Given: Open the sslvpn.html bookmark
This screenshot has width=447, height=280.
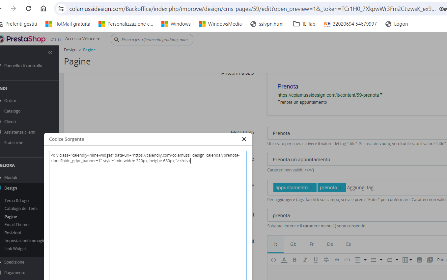Looking at the screenshot, I should (x=267, y=24).
